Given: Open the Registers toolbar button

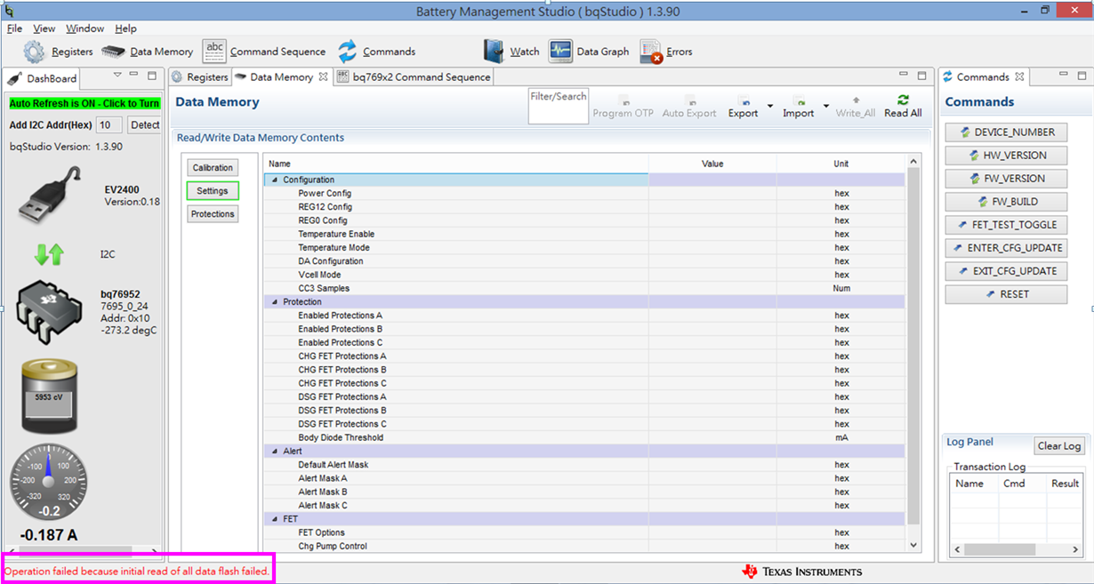Looking at the screenshot, I should pyautogui.click(x=58, y=52).
